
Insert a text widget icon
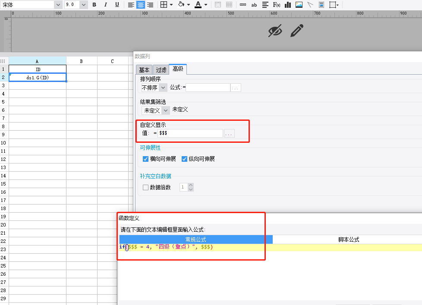243,5
